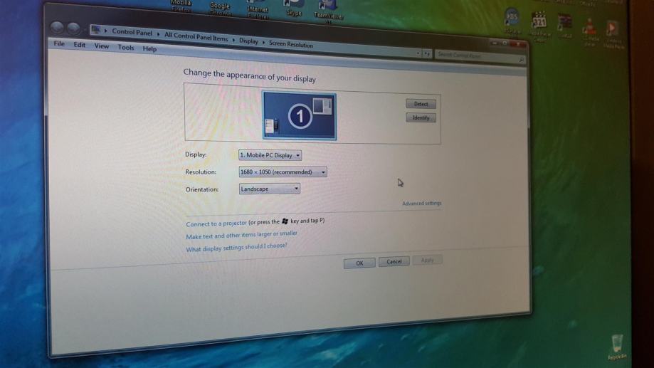Click the Detect button
Viewport: 654px width, 368px height.
click(421, 104)
